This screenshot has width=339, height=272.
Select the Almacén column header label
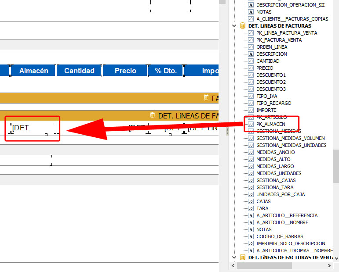pos(34,71)
